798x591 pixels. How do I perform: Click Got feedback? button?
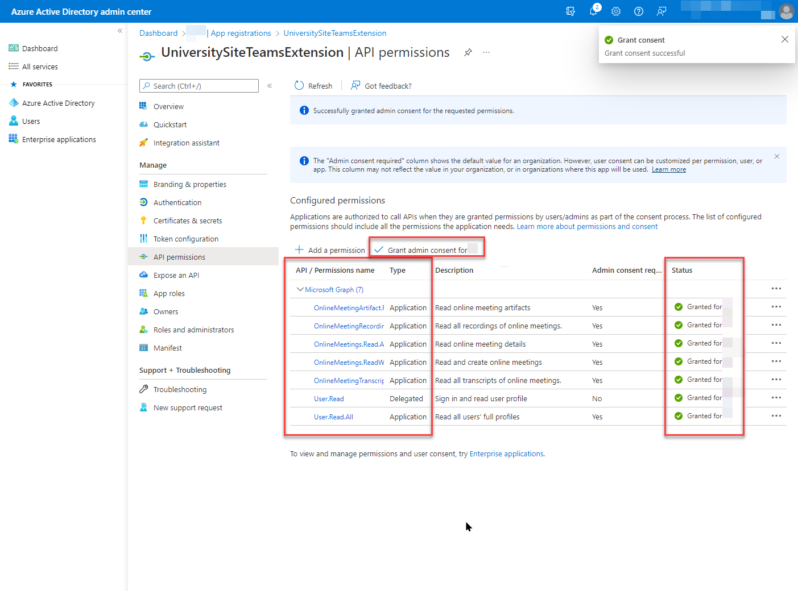click(381, 86)
